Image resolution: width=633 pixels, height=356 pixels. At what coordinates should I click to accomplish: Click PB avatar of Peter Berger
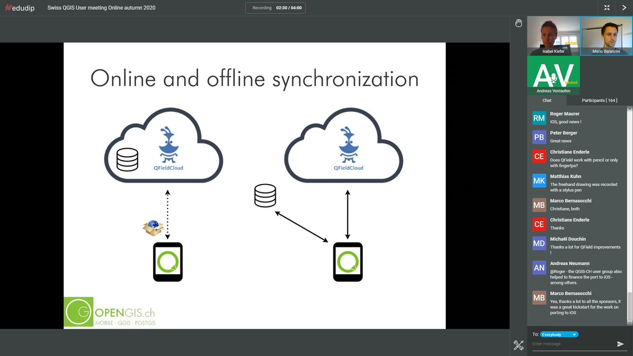click(539, 137)
